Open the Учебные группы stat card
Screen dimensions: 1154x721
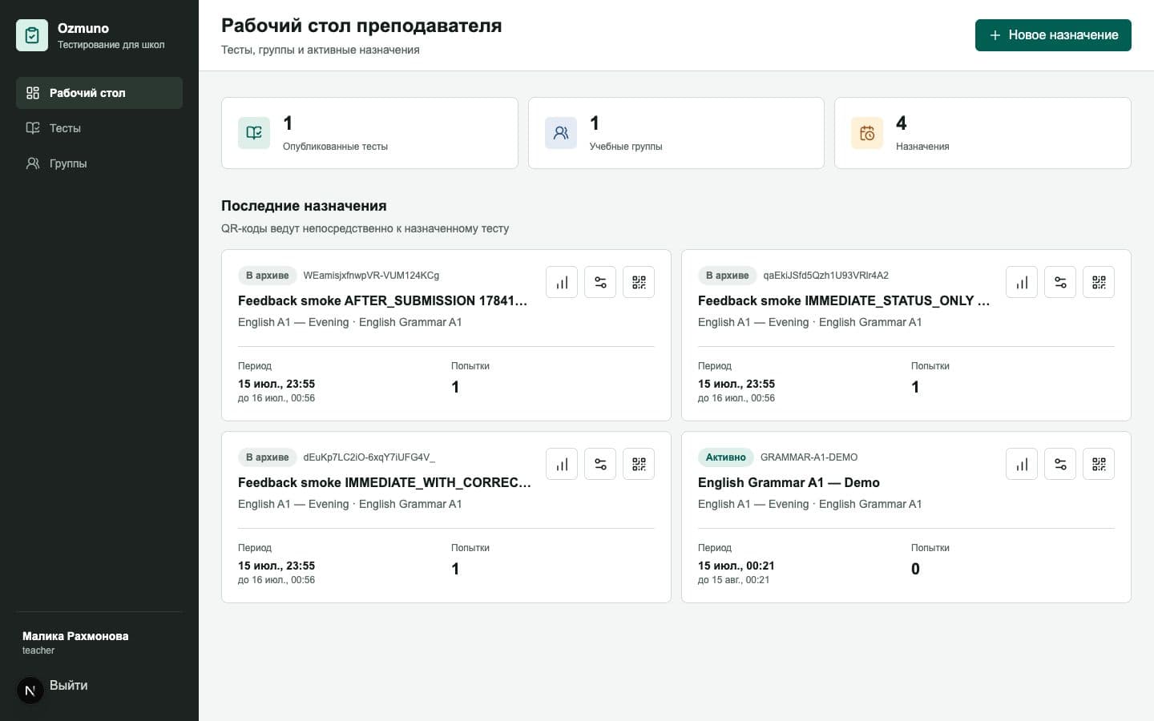pyautogui.click(x=676, y=133)
